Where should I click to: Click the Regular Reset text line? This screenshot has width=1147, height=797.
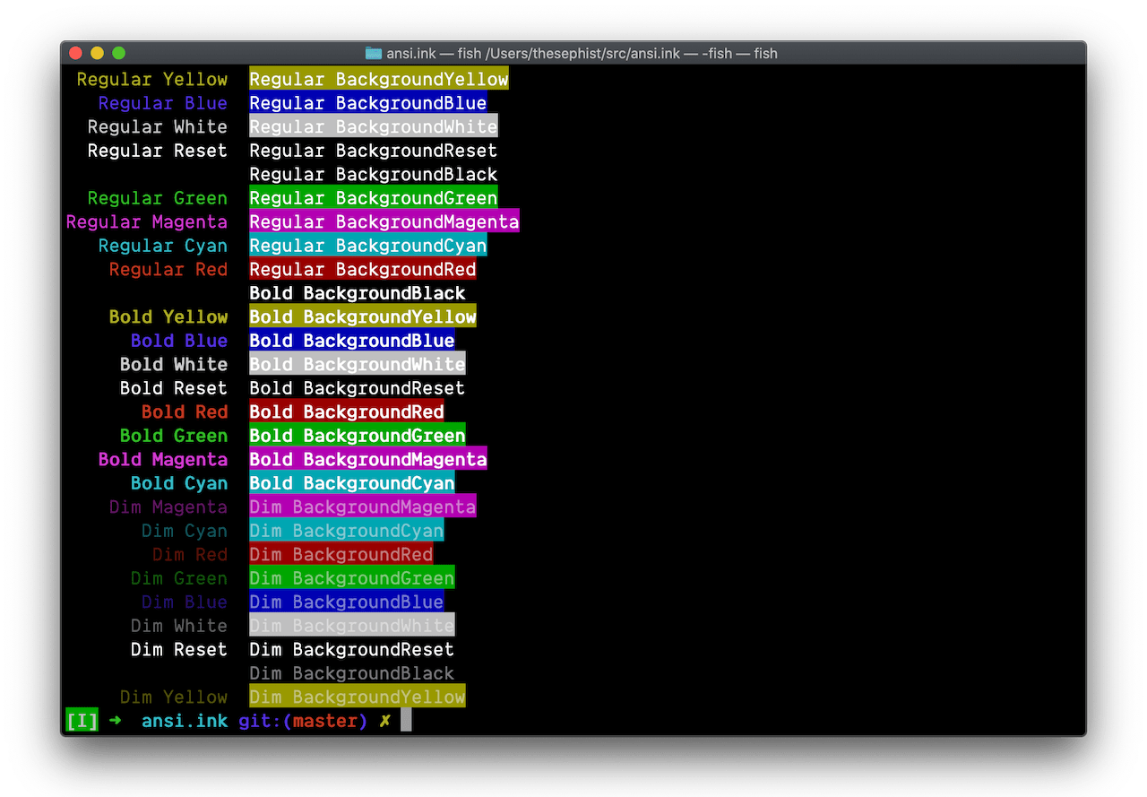tap(158, 151)
